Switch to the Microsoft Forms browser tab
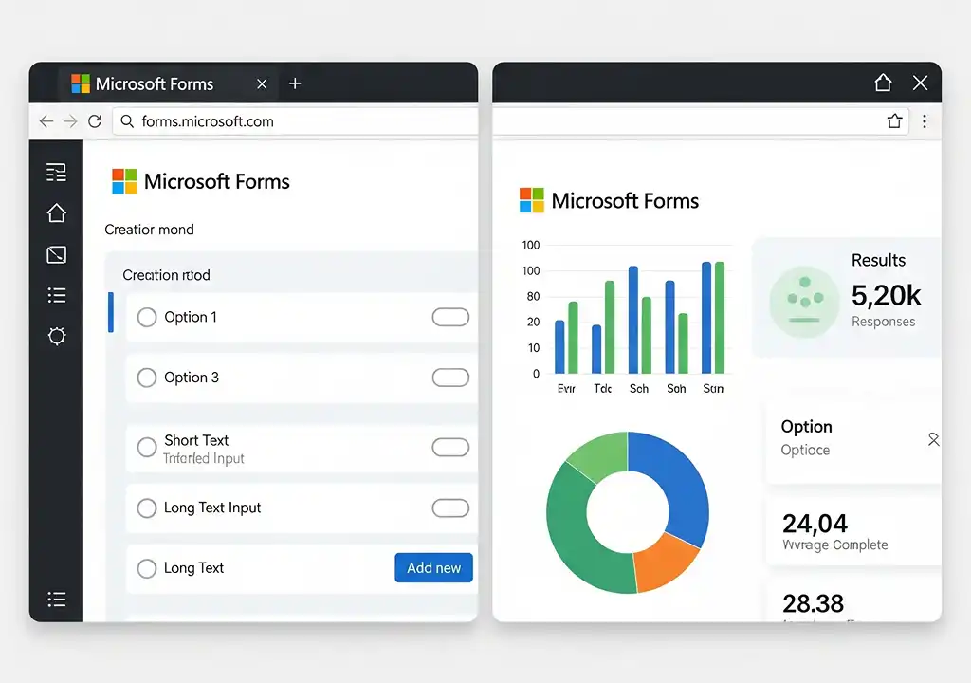Screen dimensions: 971x683 pyautogui.click(x=167, y=83)
